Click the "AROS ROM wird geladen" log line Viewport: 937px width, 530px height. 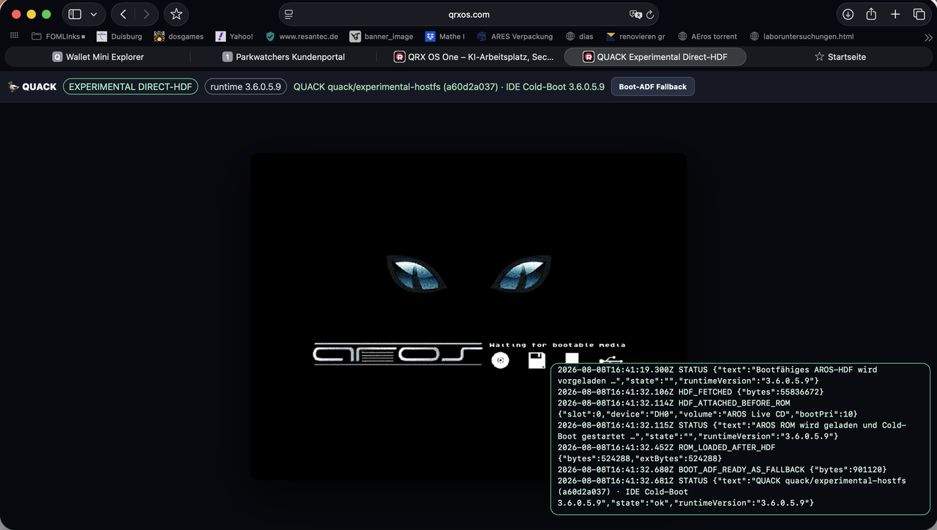[x=732, y=430]
